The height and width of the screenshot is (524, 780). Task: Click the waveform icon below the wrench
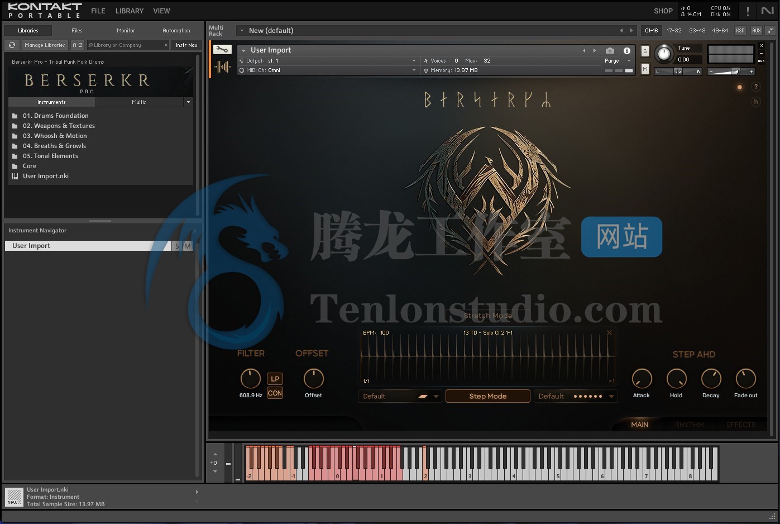pyautogui.click(x=222, y=67)
